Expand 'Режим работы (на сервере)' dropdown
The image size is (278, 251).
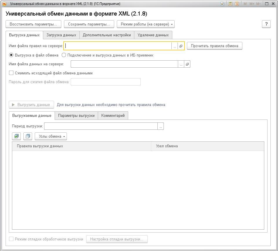(x=145, y=24)
